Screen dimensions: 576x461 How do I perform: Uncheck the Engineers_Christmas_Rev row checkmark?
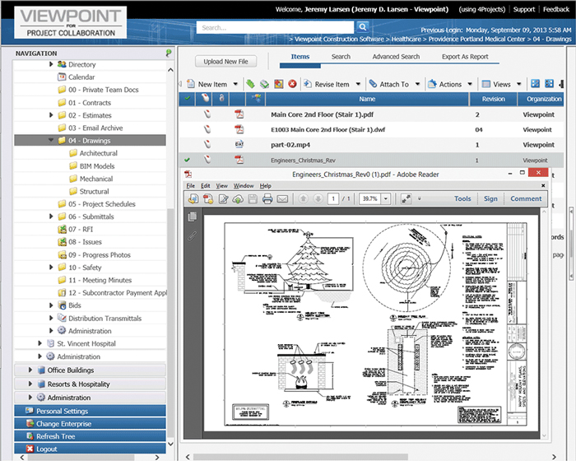pyautogui.click(x=188, y=160)
